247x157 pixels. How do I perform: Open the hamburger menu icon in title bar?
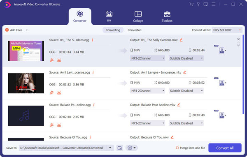[213, 4]
